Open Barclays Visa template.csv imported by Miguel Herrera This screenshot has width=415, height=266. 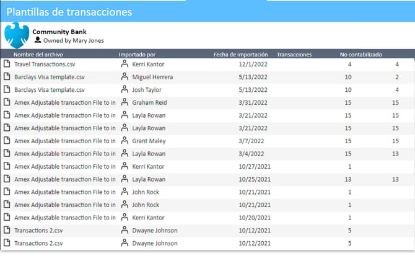(x=49, y=77)
